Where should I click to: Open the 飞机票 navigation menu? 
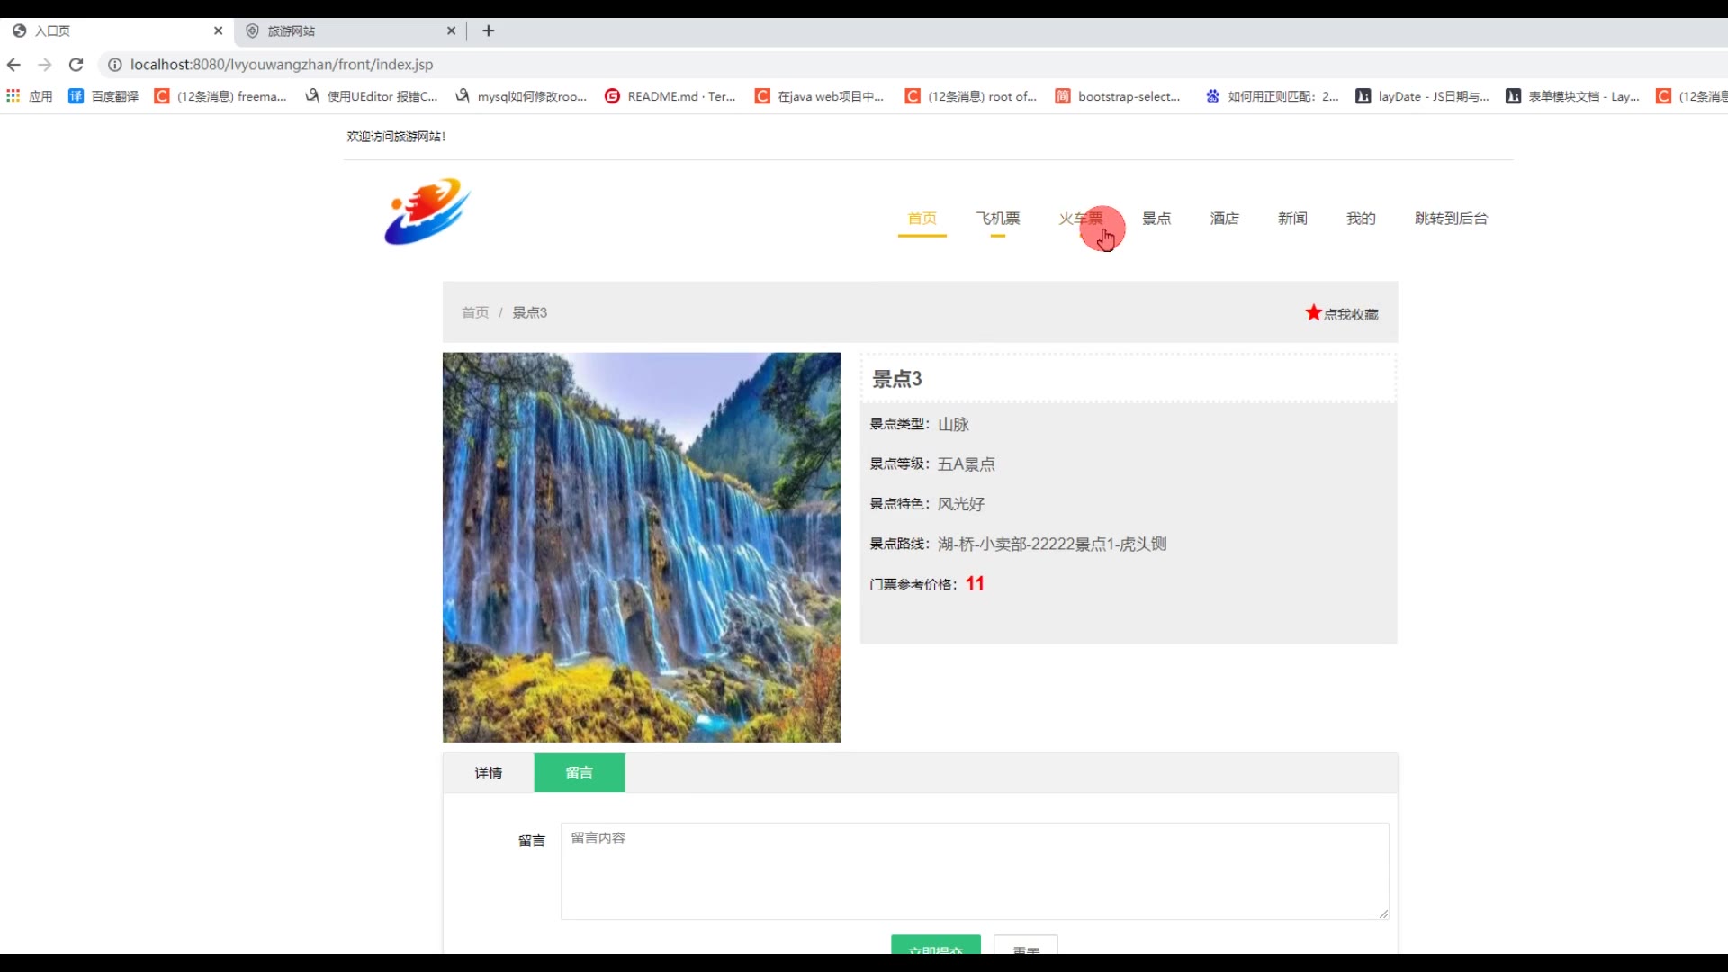click(x=997, y=218)
